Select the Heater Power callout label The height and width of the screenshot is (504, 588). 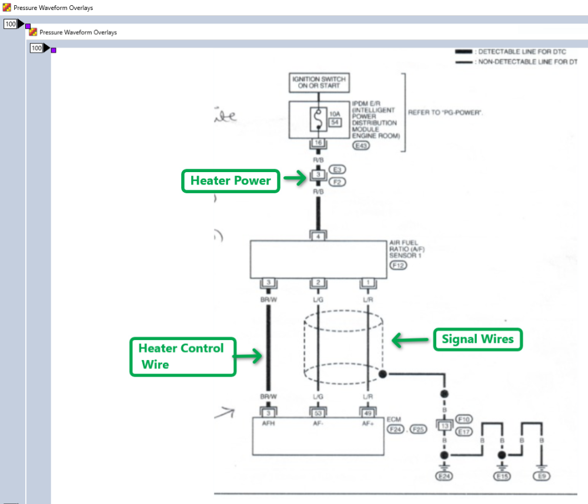click(230, 181)
